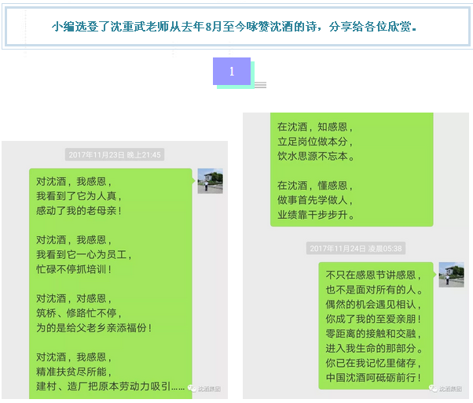The height and width of the screenshot is (403, 473).
Task: Click the small gray lines beside number badge
Action: 260,85
